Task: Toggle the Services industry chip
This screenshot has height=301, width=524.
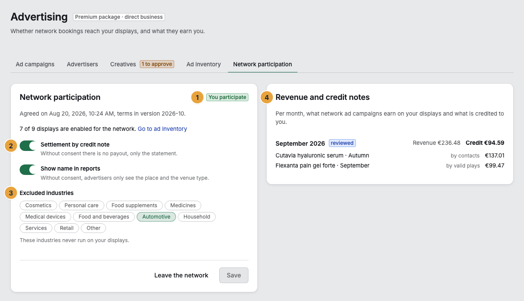Action: [x=36, y=228]
